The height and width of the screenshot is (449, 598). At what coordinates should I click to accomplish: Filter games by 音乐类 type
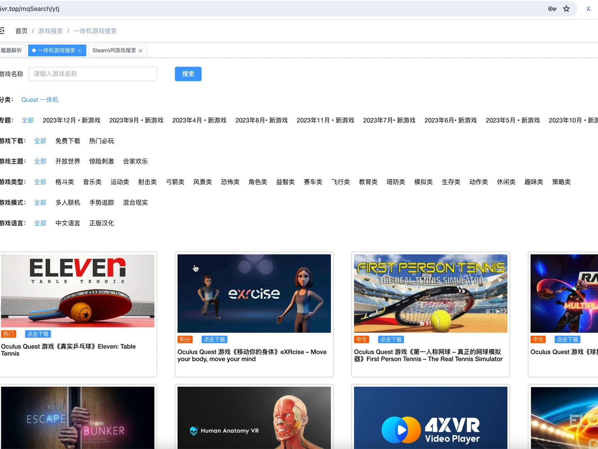tap(92, 182)
